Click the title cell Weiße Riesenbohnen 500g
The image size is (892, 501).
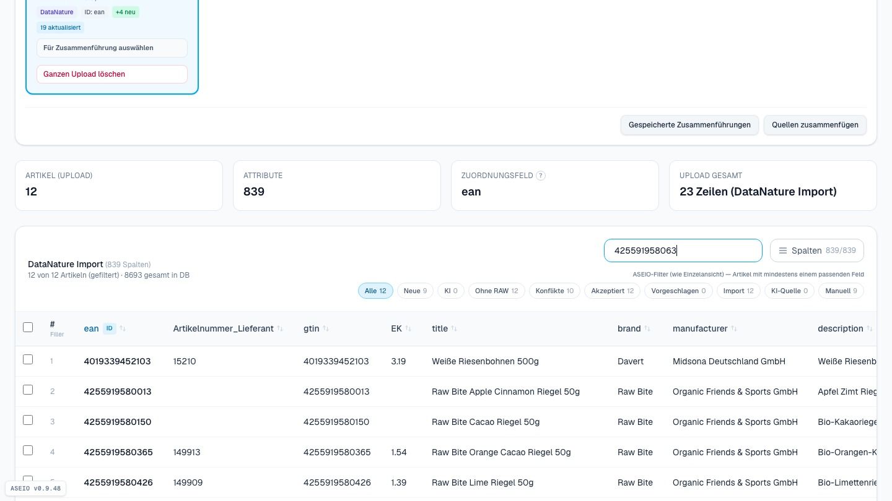[x=485, y=361]
